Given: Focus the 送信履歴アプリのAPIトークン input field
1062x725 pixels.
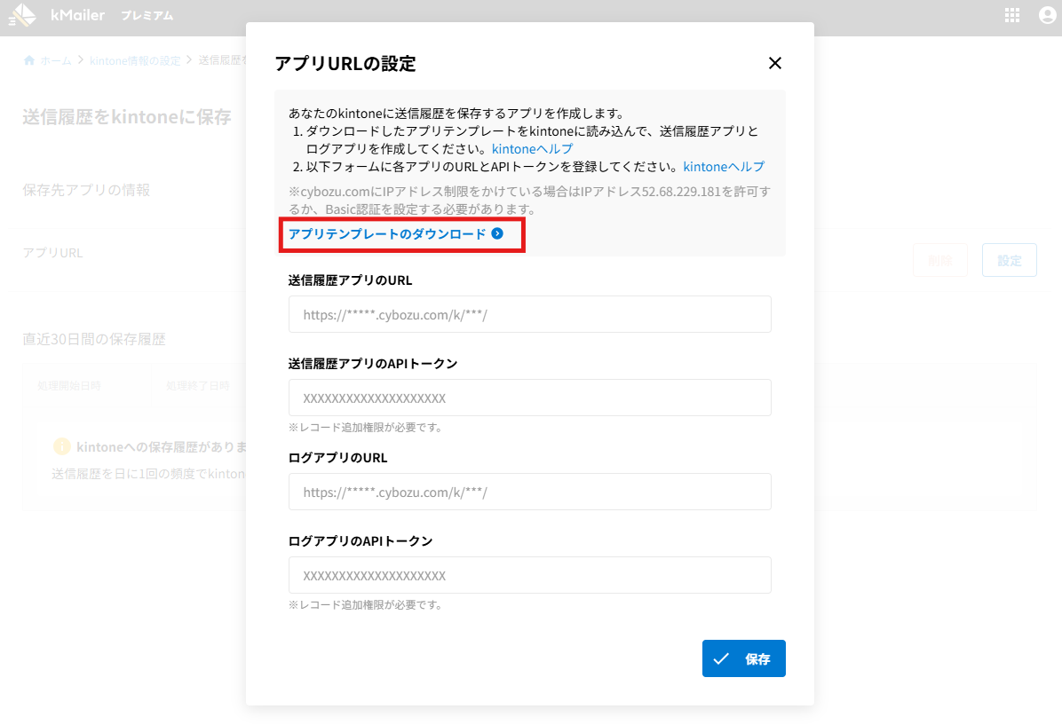Looking at the screenshot, I should tap(529, 398).
